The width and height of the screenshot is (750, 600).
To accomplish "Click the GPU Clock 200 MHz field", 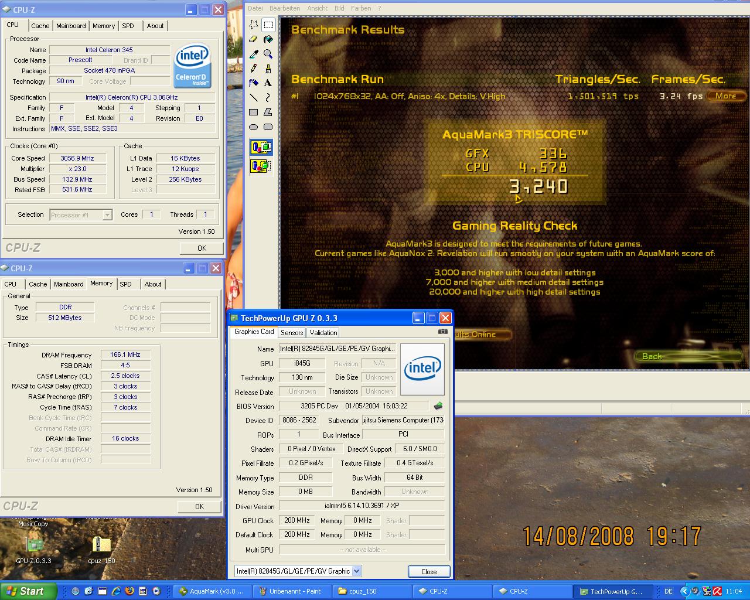I will (x=297, y=520).
